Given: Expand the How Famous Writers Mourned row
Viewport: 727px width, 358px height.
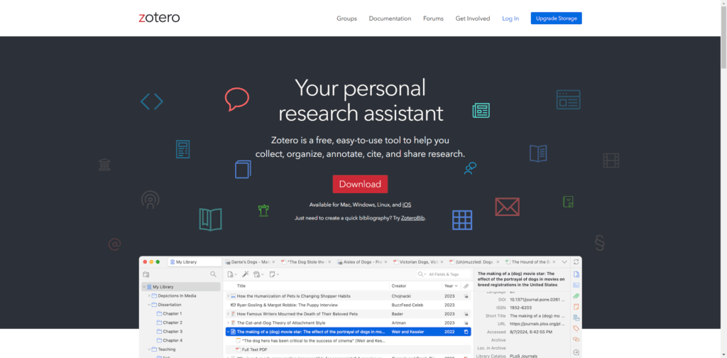Looking at the screenshot, I should pyautogui.click(x=228, y=314).
